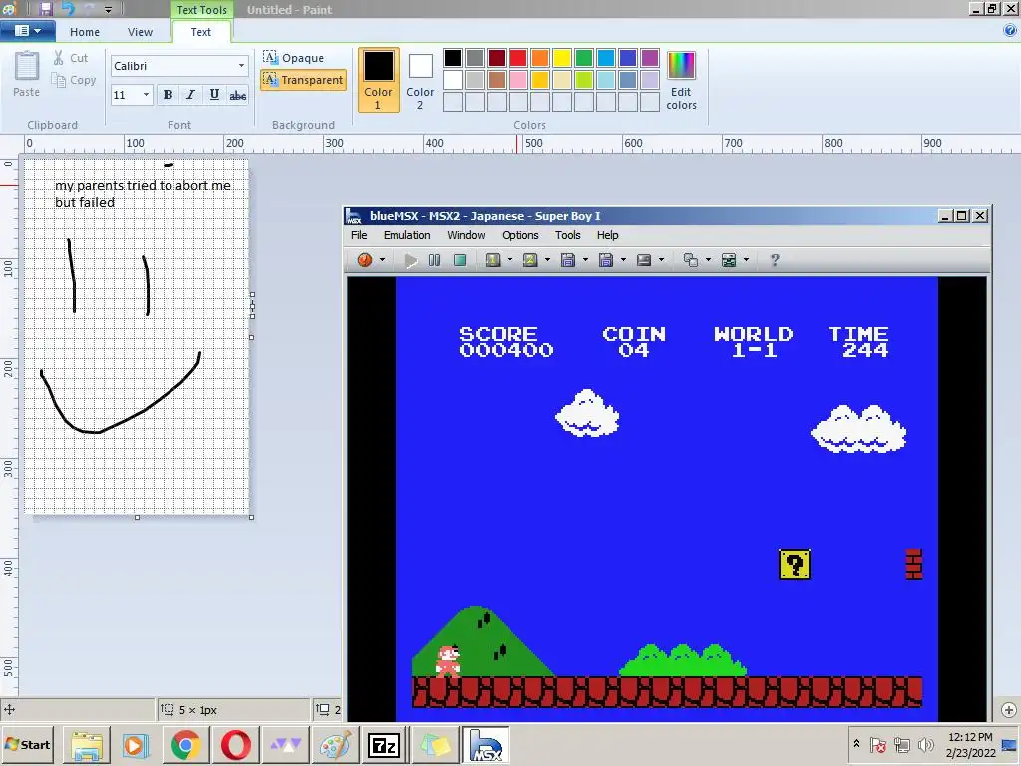
Task: Click the cassette tape icon in blueMSX
Action: (x=644, y=260)
